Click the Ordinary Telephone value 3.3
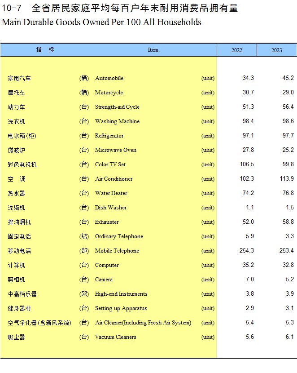The image size is (297, 373). pos(290,236)
